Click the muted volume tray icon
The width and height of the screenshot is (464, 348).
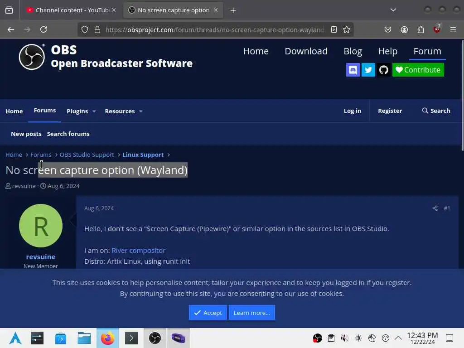click(x=344, y=338)
